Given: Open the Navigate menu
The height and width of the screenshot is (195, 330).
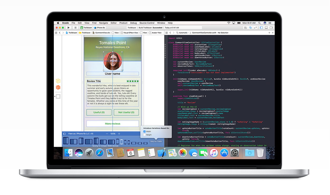Looking at the screenshot, I should [104, 23].
